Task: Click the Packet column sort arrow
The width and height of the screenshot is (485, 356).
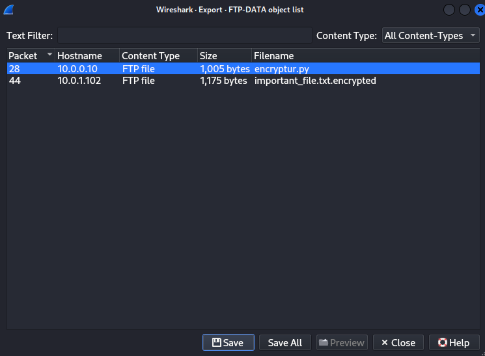Action: tap(49, 55)
